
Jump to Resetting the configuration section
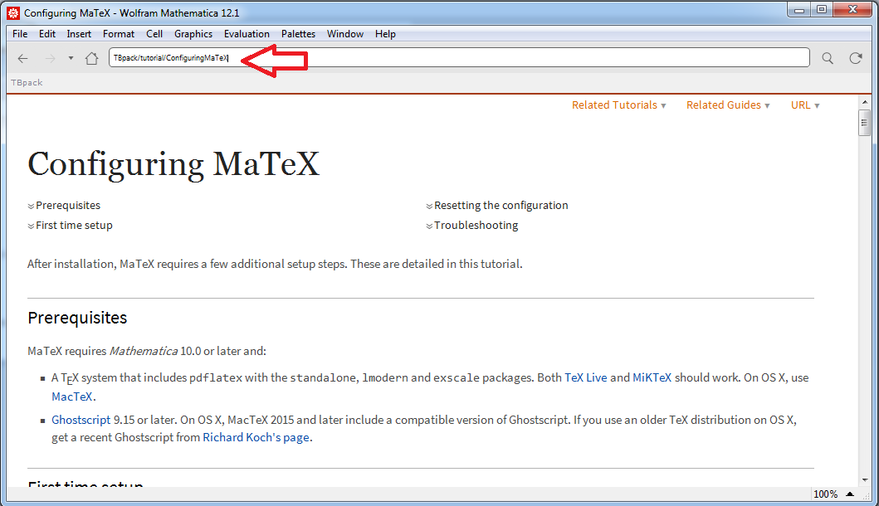[497, 206]
